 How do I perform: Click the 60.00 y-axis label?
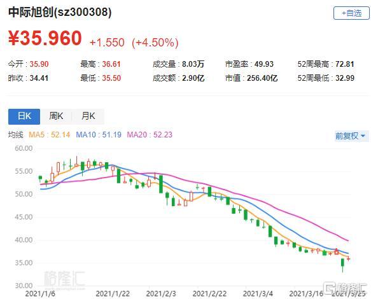(24, 148)
